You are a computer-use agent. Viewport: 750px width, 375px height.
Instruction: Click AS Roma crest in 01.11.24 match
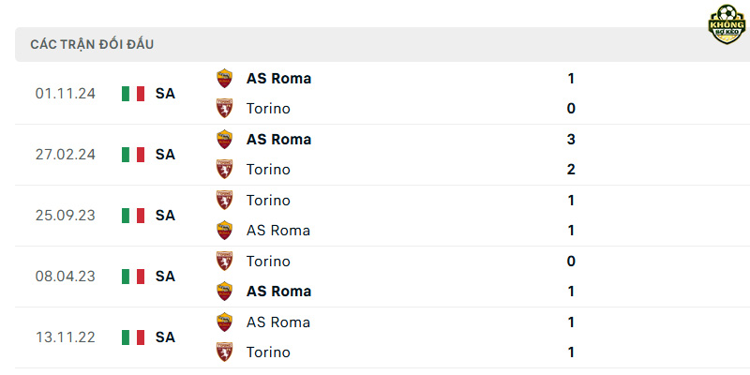(224, 79)
